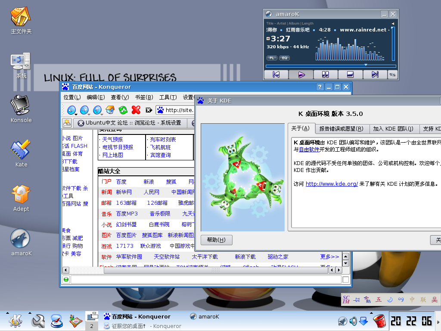This screenshot has width=441, height=331.
Task: Click the Konqueror URL address field
Action: point(175,110)
